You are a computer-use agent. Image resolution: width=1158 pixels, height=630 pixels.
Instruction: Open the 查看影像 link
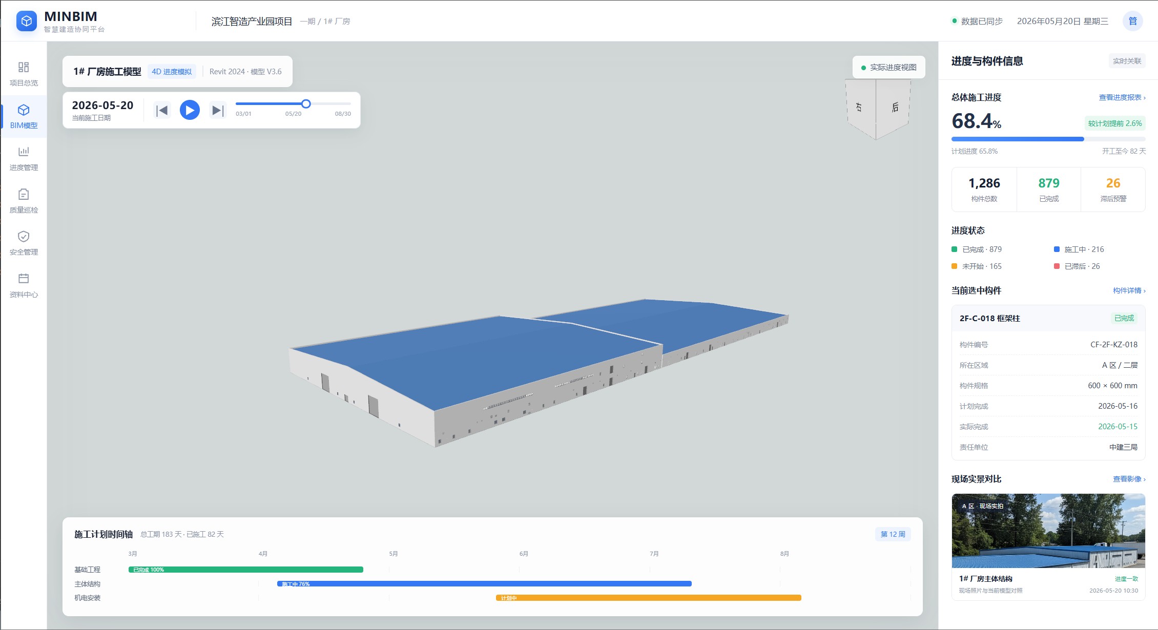tap(1129, 479)
